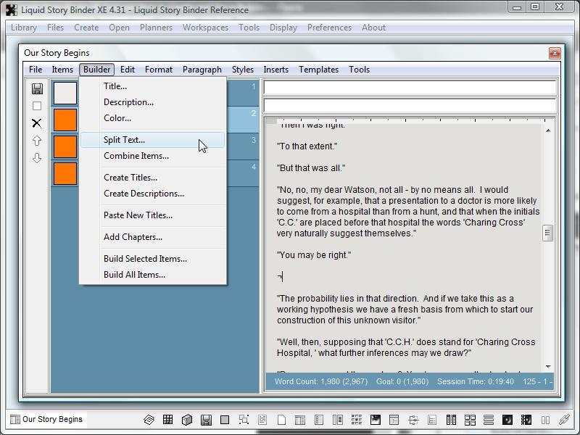Move item down with the down arrow icon
Viewport: 580px width, 435px height.
pos(37,158)
